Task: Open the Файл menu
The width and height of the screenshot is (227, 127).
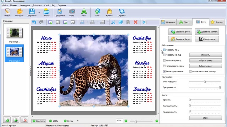Action: pyautogui.click(x=5, y=6)
